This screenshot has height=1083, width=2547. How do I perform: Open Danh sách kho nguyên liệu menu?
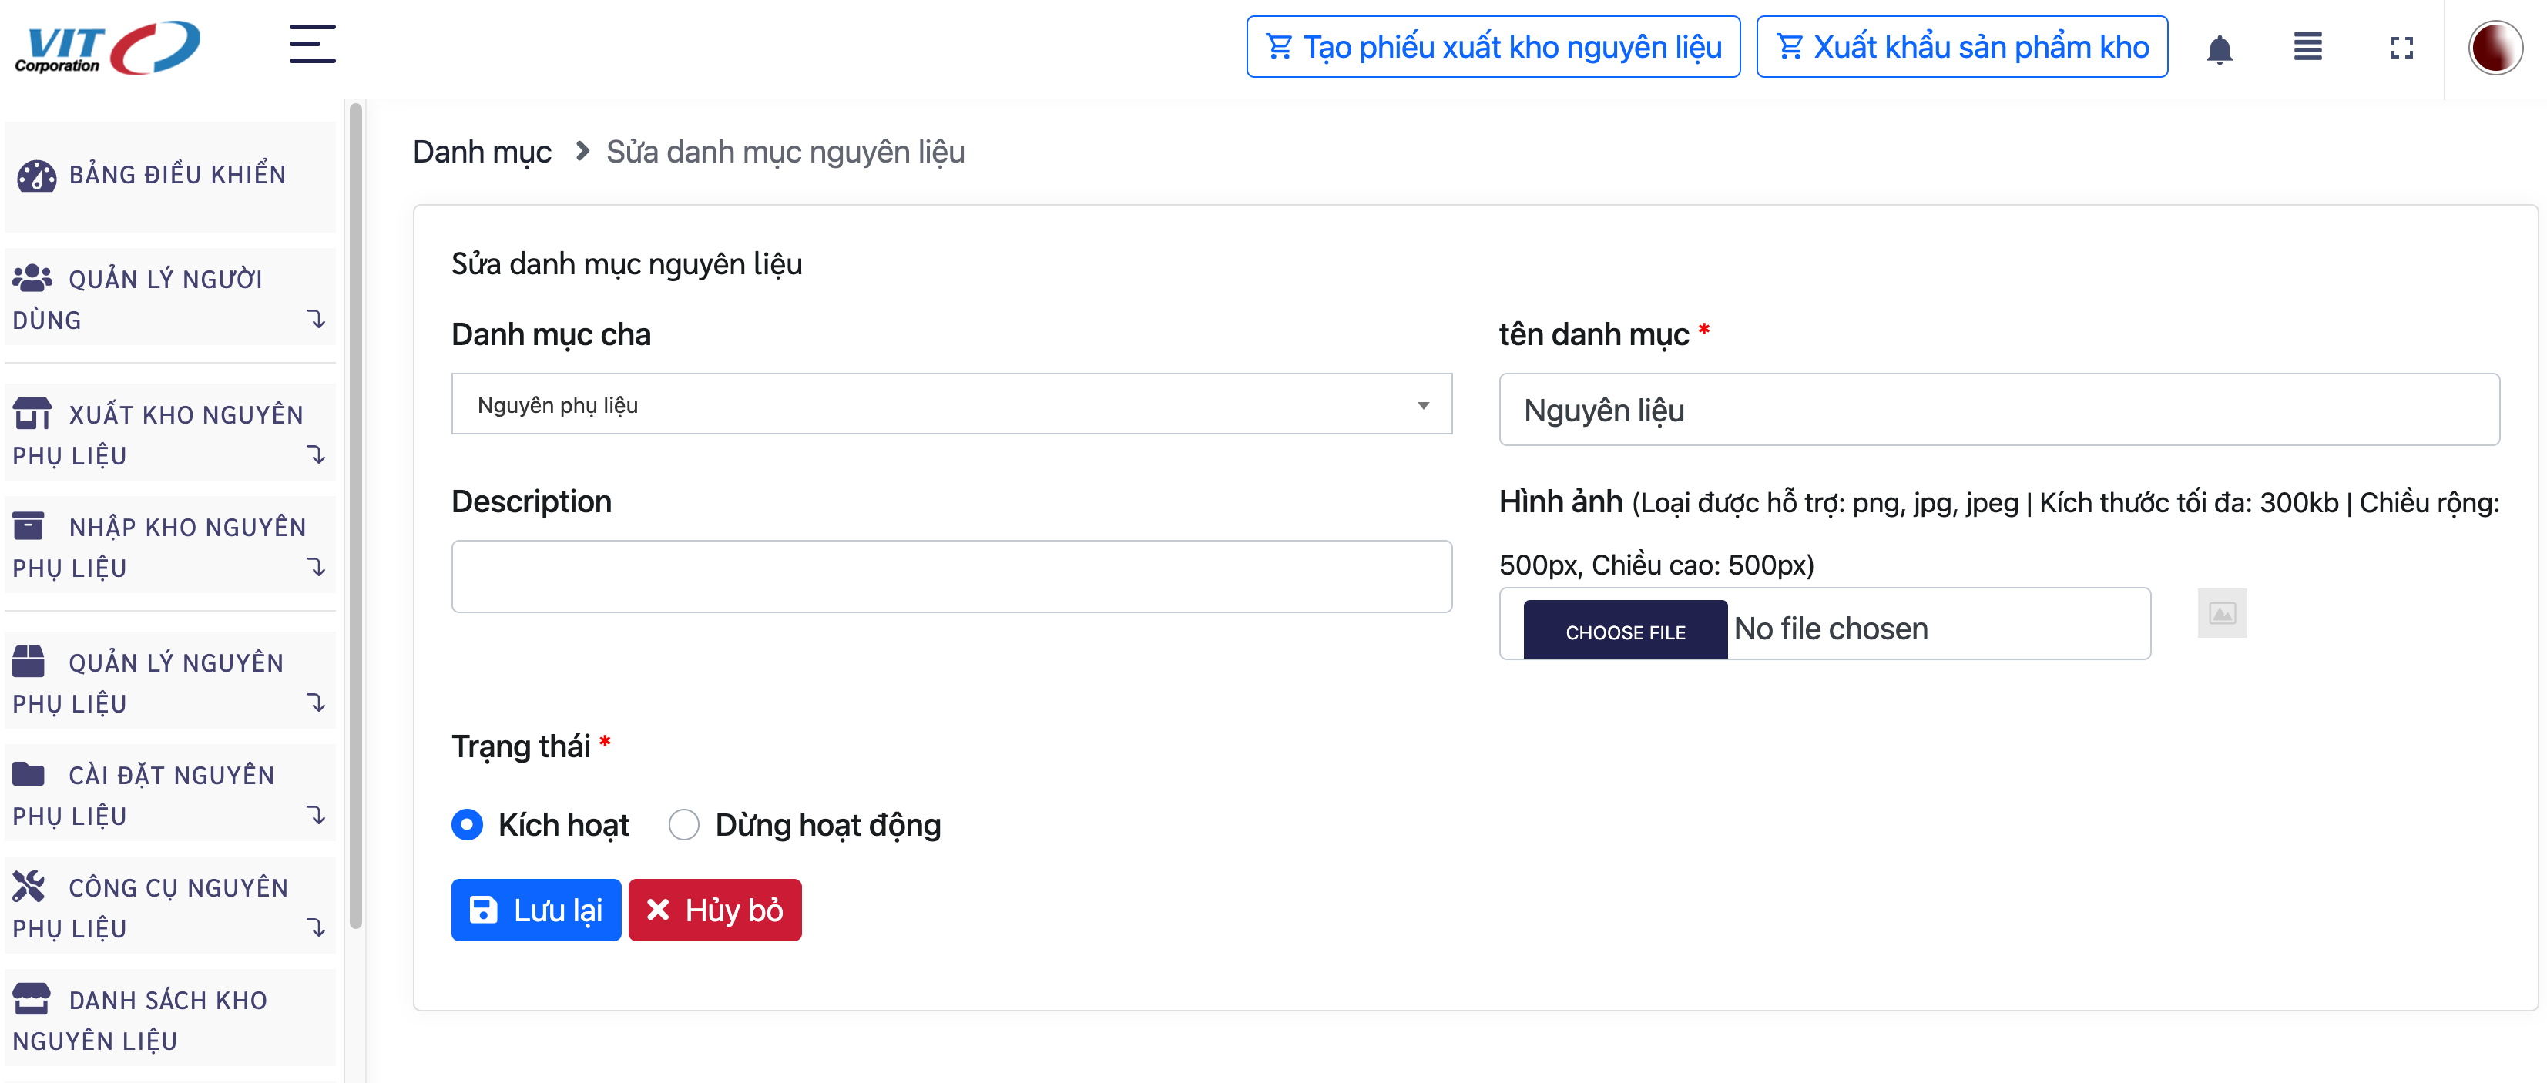168,1019
